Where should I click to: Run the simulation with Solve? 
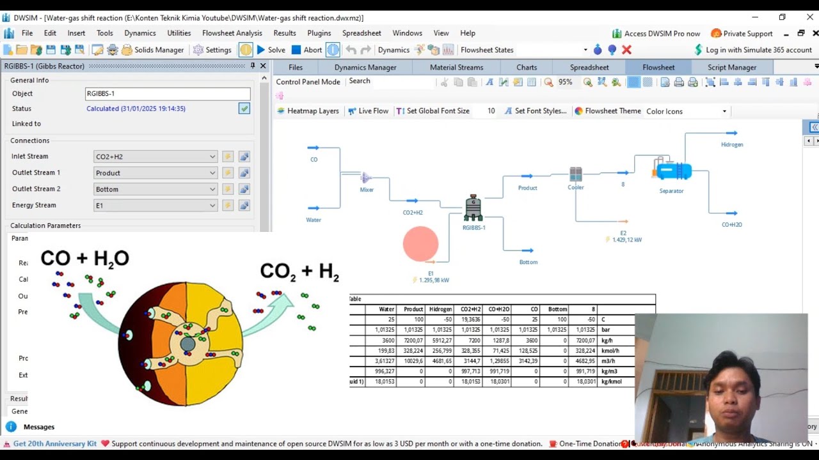click(x=271, y=50)
